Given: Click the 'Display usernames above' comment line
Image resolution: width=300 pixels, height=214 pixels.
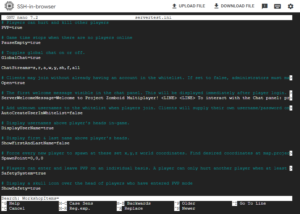Looking at the screenshot, I should [x=66, y=123].
